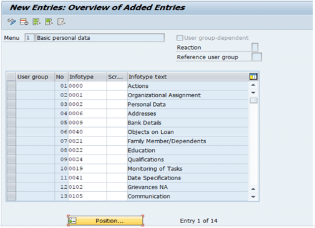Select the row marker for Date Specifications
This screenshot has height=228, width=315.
tap(11, 178)
